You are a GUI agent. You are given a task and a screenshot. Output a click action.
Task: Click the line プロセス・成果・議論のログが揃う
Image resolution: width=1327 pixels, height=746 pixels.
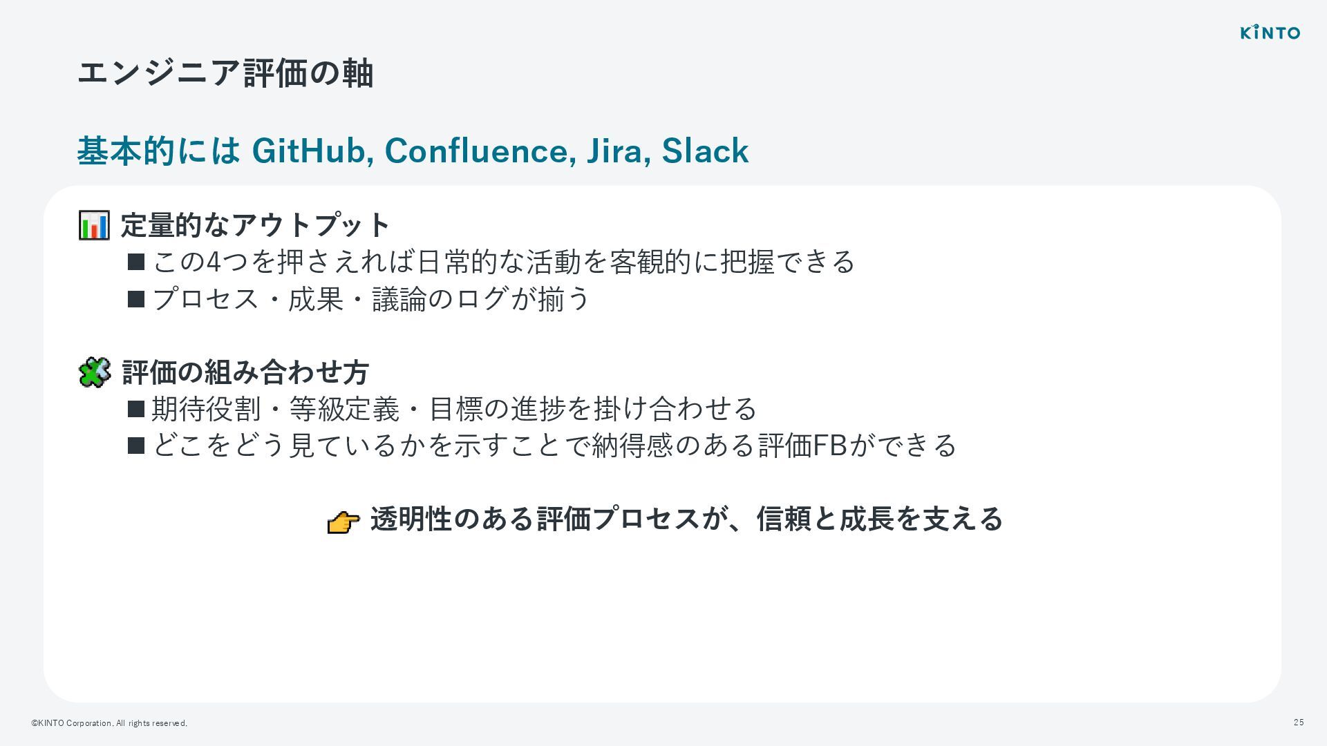[x=370, y=299]
